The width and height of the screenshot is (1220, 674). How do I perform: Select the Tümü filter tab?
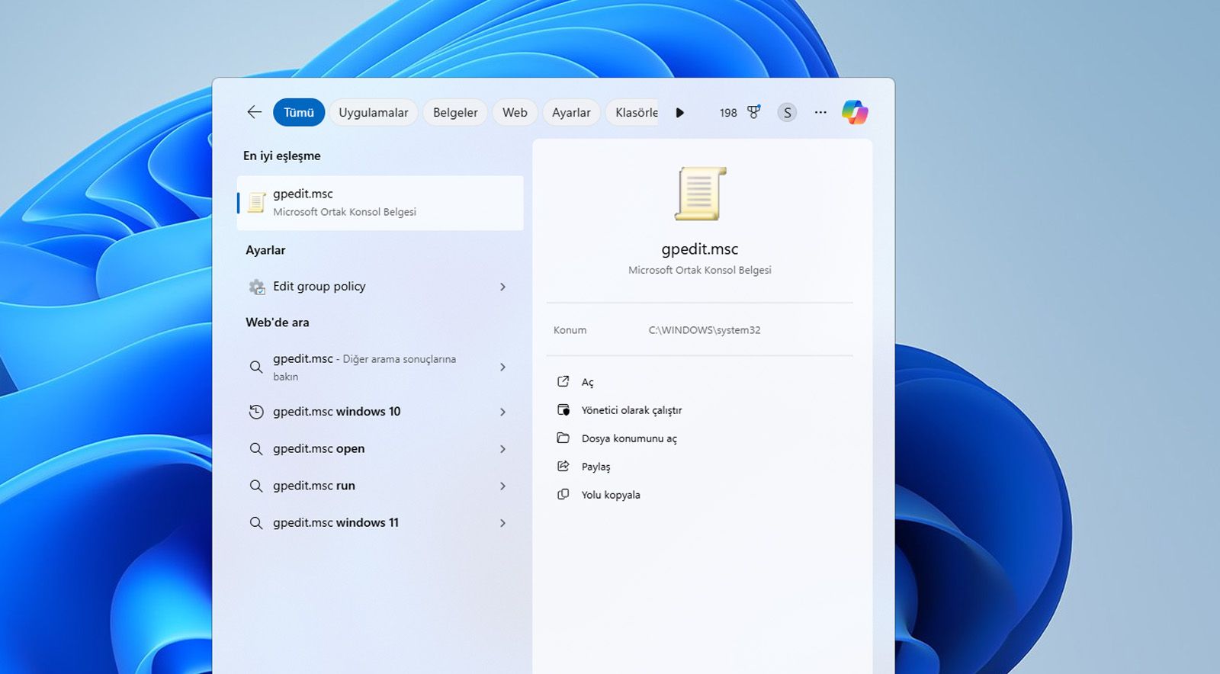299,112
